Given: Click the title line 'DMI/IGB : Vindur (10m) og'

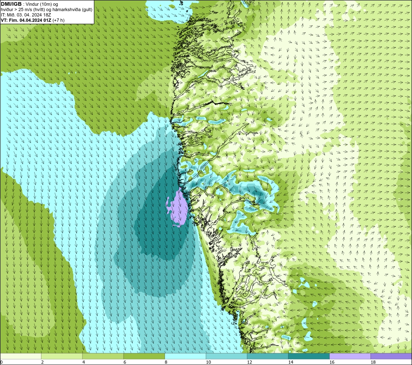Looking at the screenshot, I should click(x=30, y=4).
